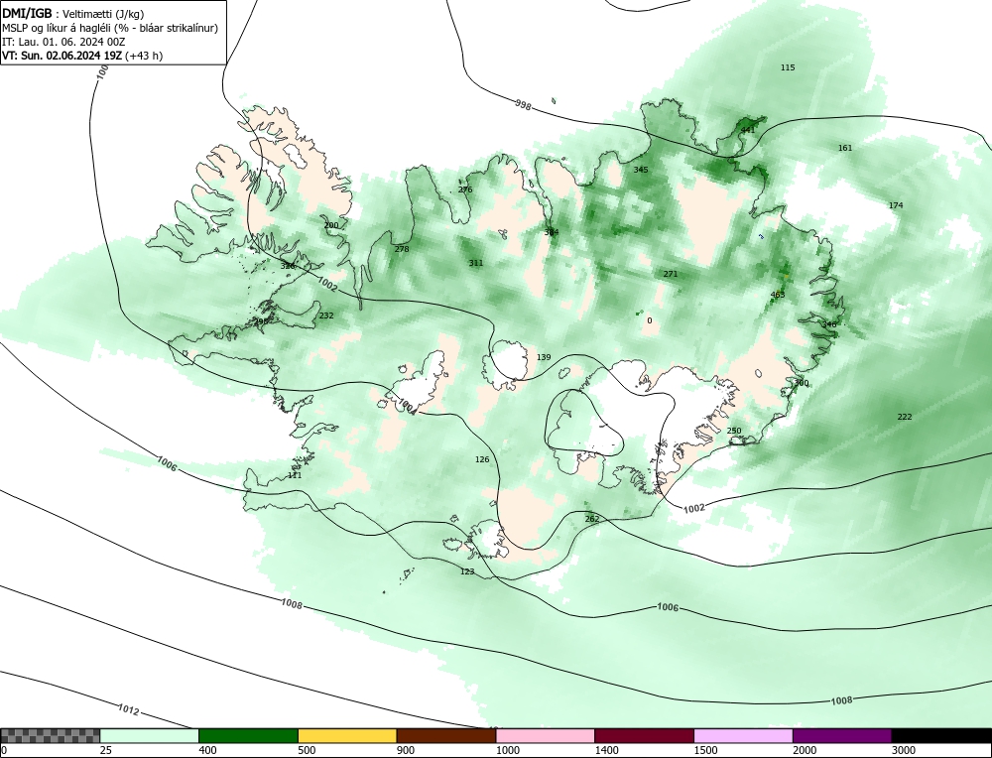Click the map value '222'
This screenshot has width=992, height=758.
click(x=905, y=417)
